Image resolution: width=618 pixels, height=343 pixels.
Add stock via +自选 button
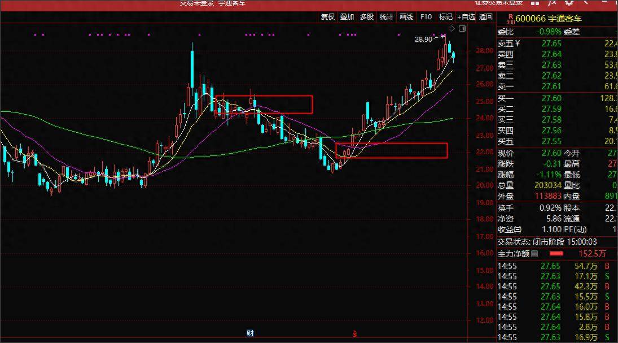466,17
